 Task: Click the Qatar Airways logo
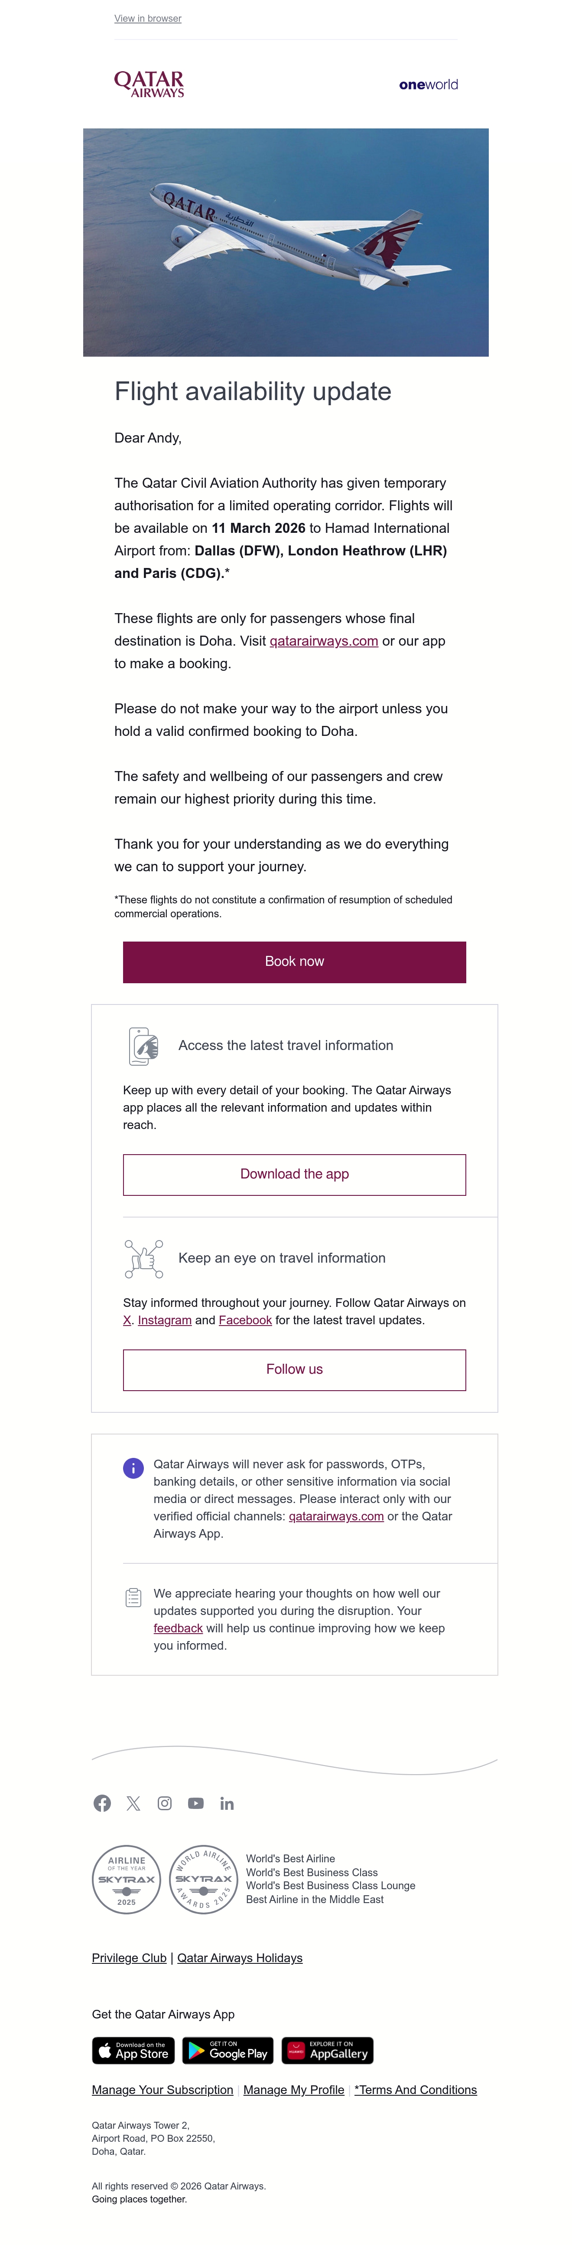(x=149, y=84)
